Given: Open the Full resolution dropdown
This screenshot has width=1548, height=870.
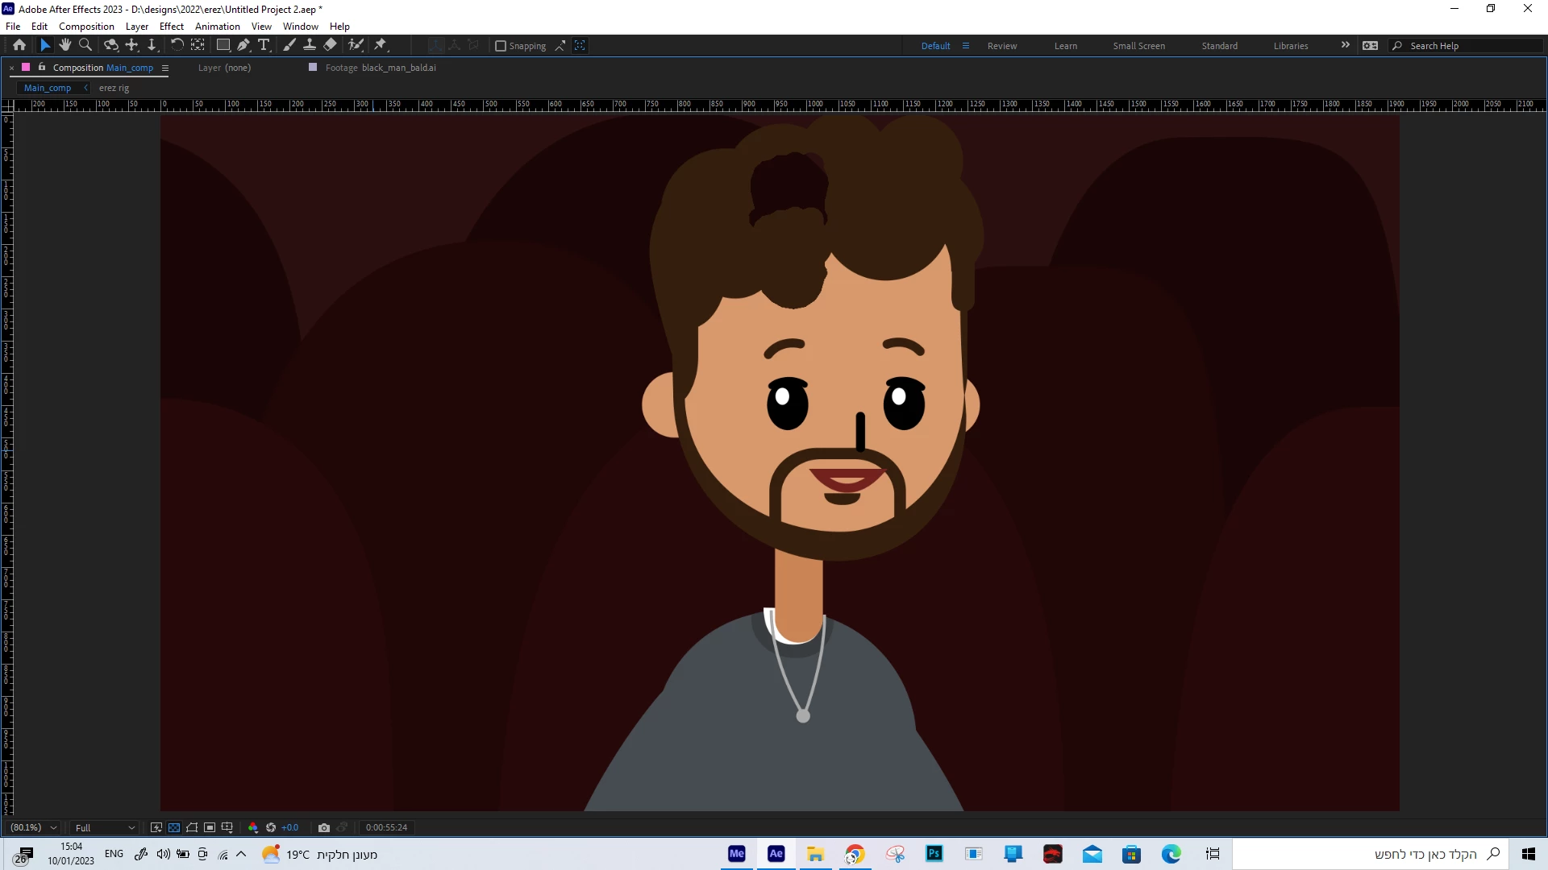Looking at the screenshot, I should click(105, 827).
